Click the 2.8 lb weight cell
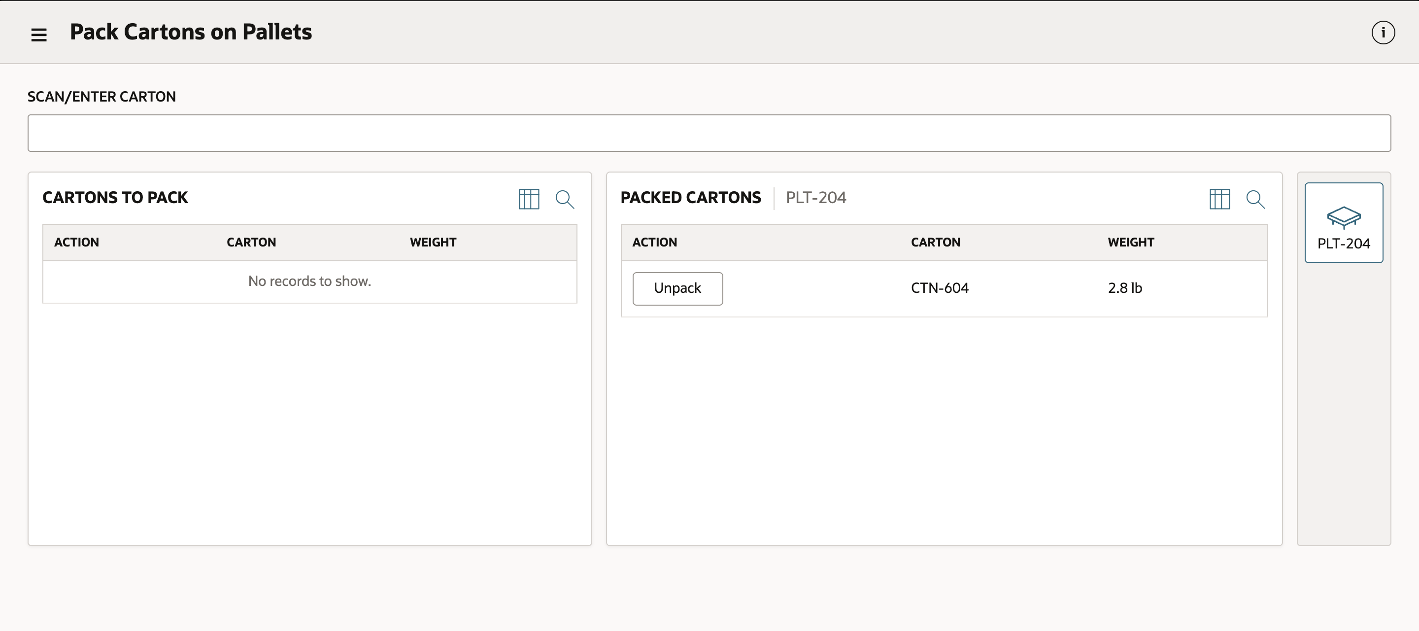The height and width of the screenshot is (631, 1419). tap(1125, 288)
